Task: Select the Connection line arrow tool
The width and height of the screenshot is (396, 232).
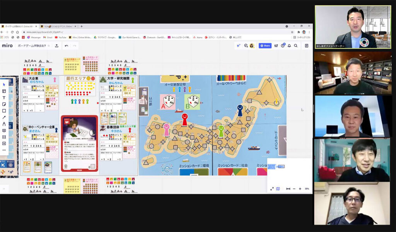Action: click(4, 117)
